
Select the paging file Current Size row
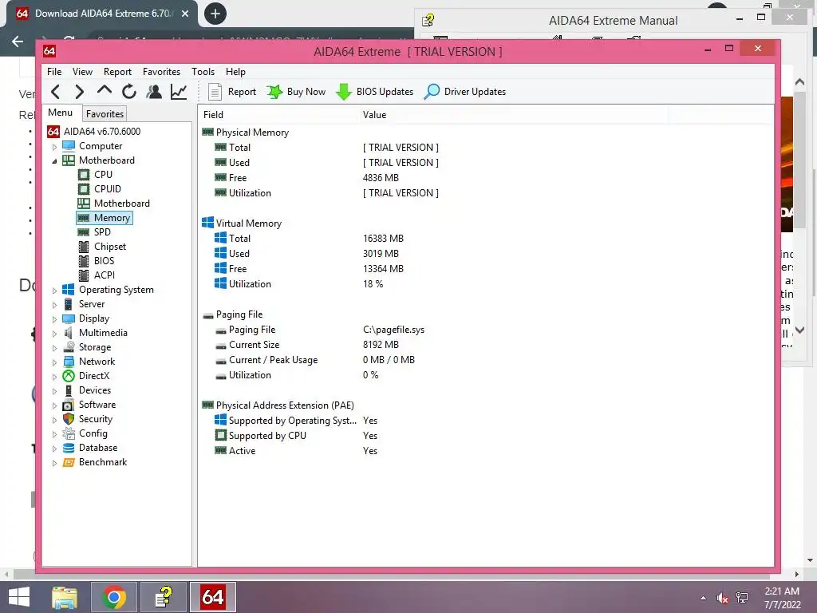pyautogui.click(x=486, y=345)
